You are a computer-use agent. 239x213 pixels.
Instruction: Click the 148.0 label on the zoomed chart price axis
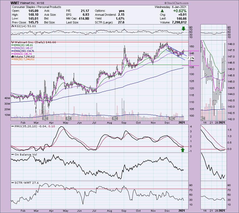pyautogui.click(x=231, y=44)
